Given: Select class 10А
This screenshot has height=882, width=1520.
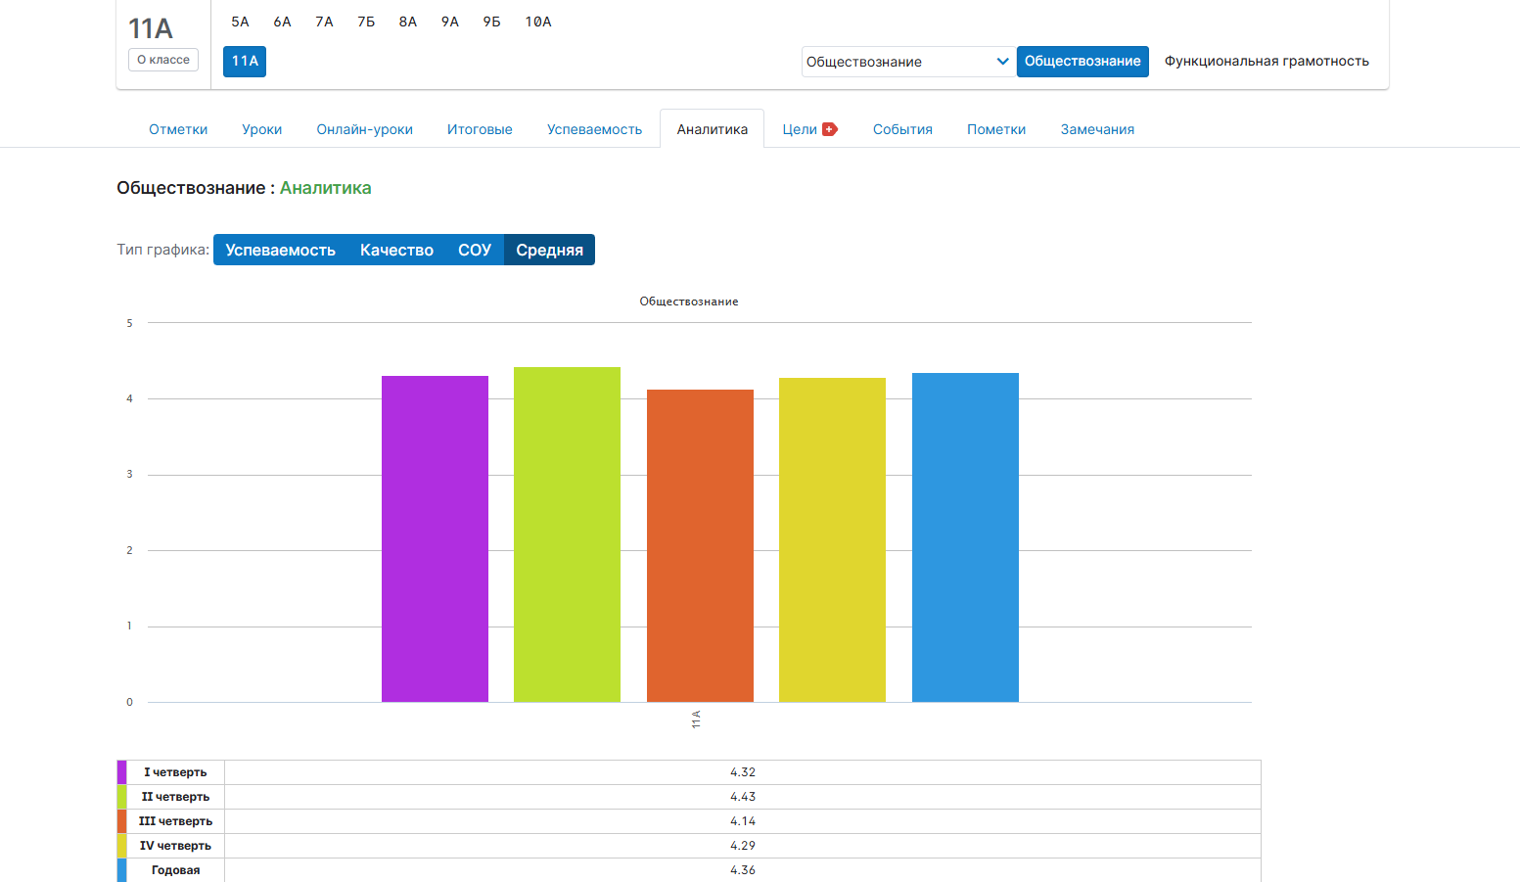Looking at the screenshot, I should (x=538, y=22).
